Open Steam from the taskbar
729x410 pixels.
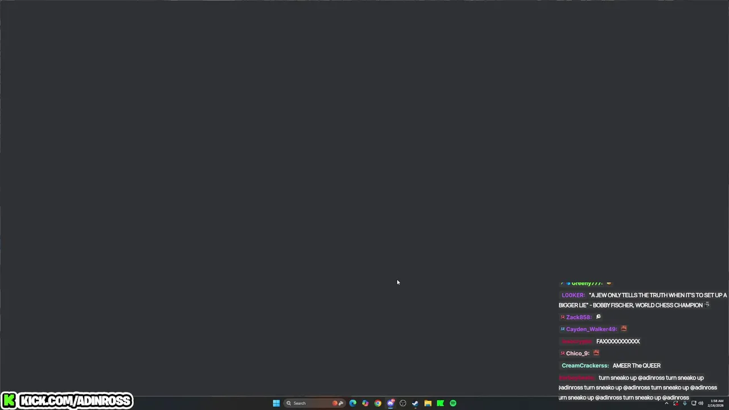tap(415, 403)
